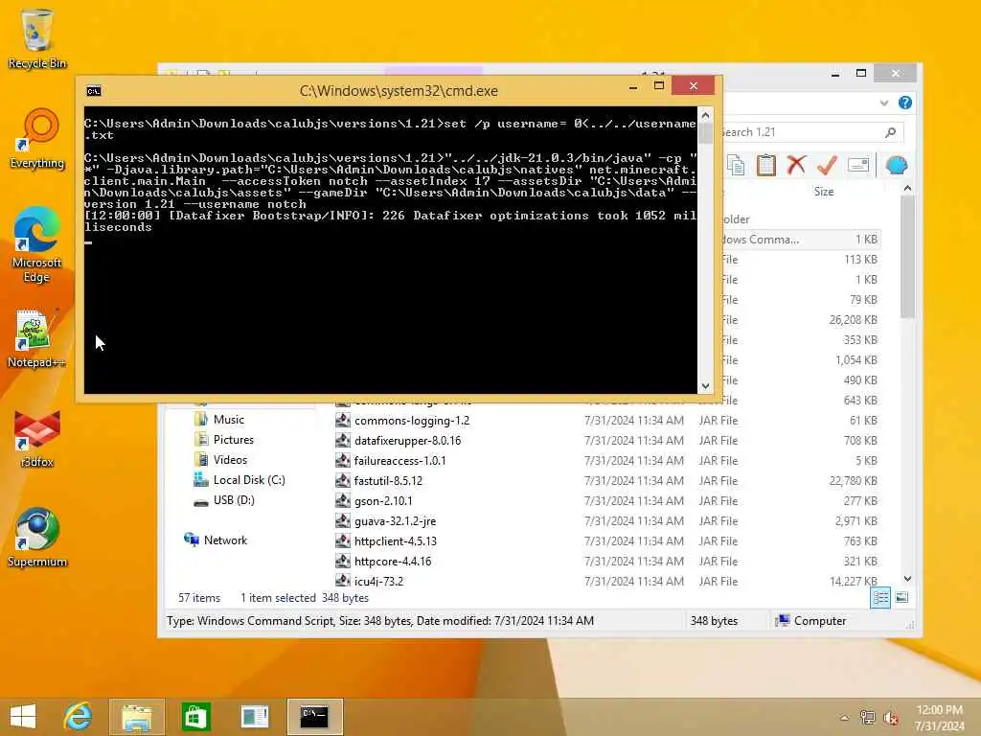The height and width of the screenshot is (736, 981).
Task: Select the httpcore-4.4.16 file
Action: click(x=392, y=561)
